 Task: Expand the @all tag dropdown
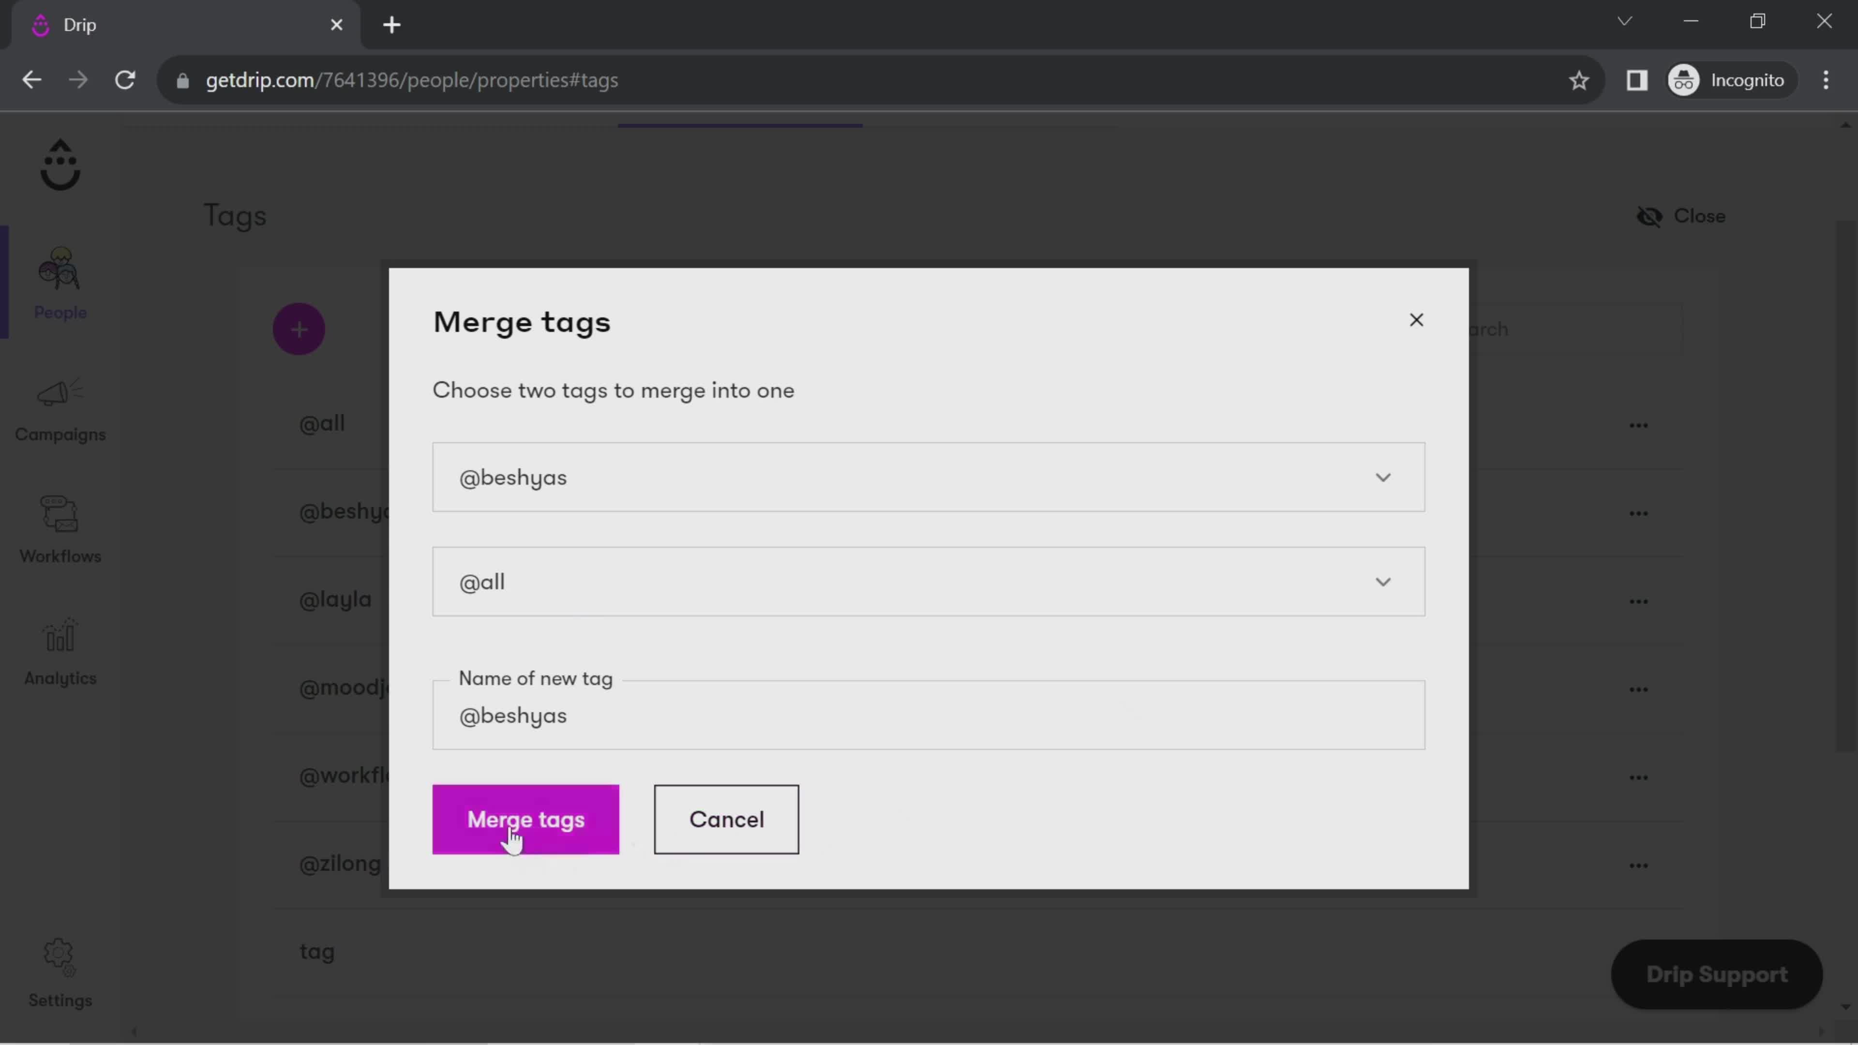(x=1386, y=582)
